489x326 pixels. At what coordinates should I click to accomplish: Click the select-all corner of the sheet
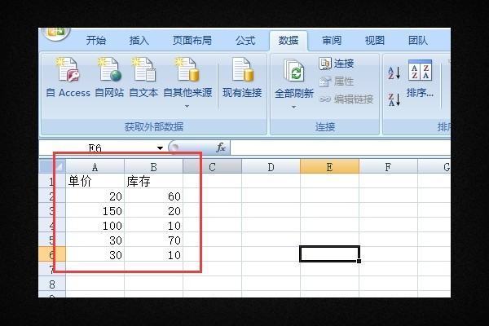(x=52, y=166)
